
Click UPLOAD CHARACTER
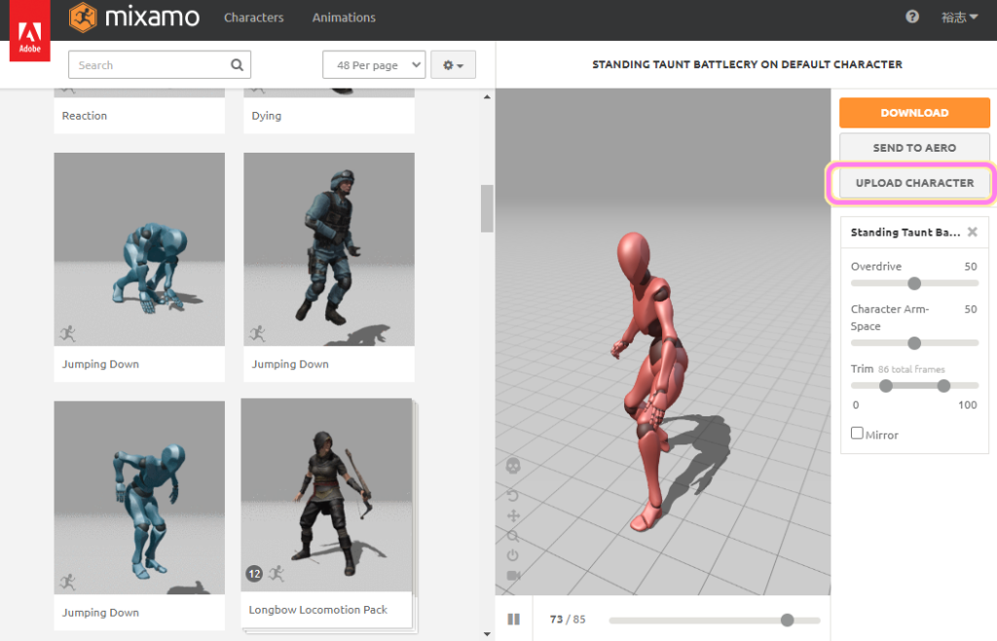(x=913, y=183)
